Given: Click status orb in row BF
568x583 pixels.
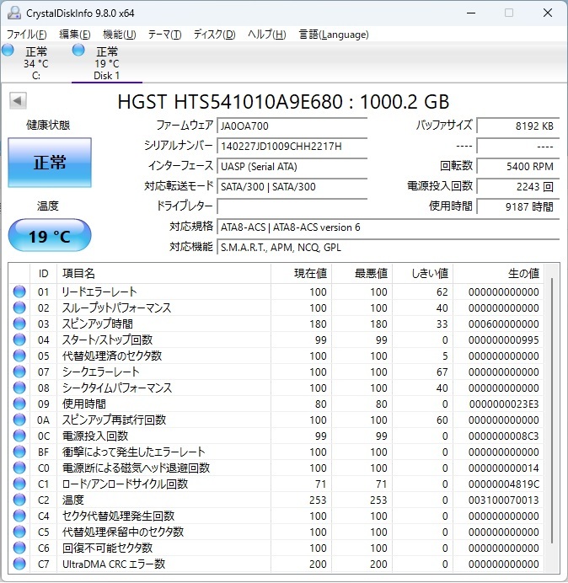Looking at the screenshot, I should click(x=19, y=452).
